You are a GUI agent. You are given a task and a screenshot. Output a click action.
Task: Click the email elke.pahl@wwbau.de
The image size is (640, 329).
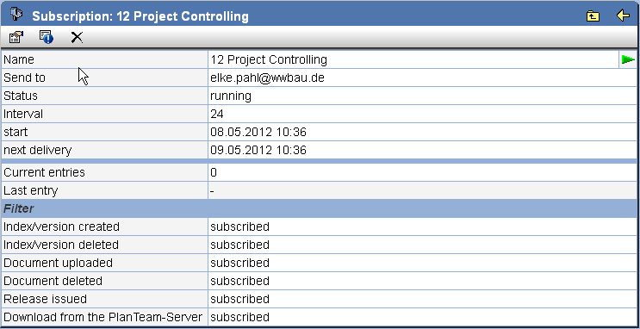pos(267,78)
